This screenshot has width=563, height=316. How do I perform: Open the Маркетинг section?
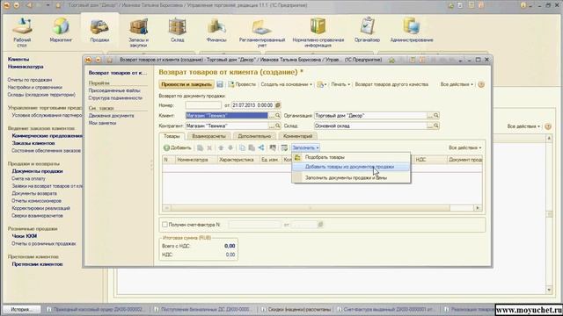click(61, 31)
